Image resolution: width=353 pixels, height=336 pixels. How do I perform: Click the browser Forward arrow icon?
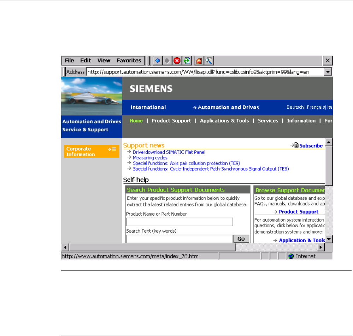click(167, 61)
